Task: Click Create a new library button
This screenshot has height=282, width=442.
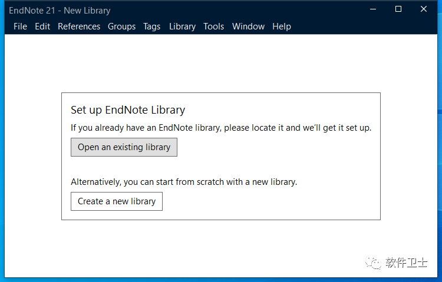Action: 117,201
